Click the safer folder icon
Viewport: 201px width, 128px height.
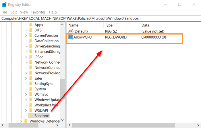(x=31, y=78)
